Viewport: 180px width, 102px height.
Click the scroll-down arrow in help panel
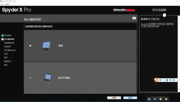click(179, 89)
